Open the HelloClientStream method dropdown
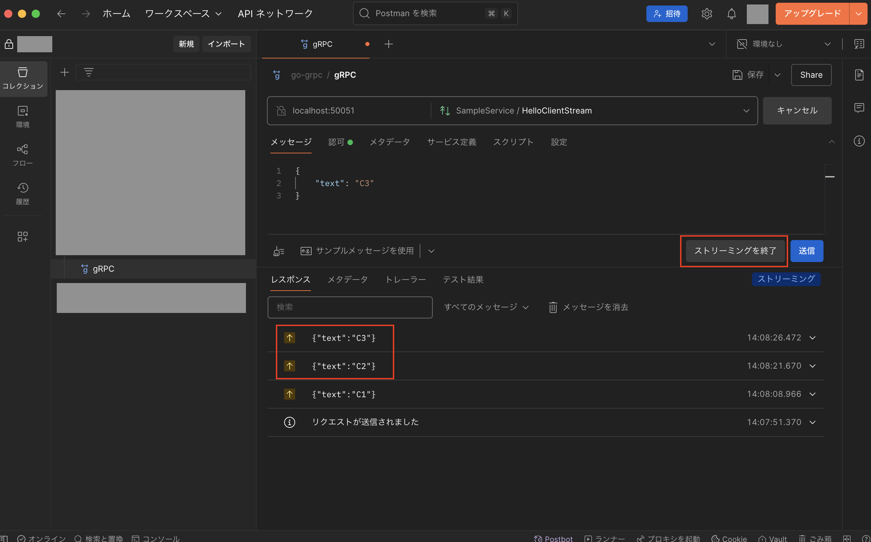 [x=746, y=111]
